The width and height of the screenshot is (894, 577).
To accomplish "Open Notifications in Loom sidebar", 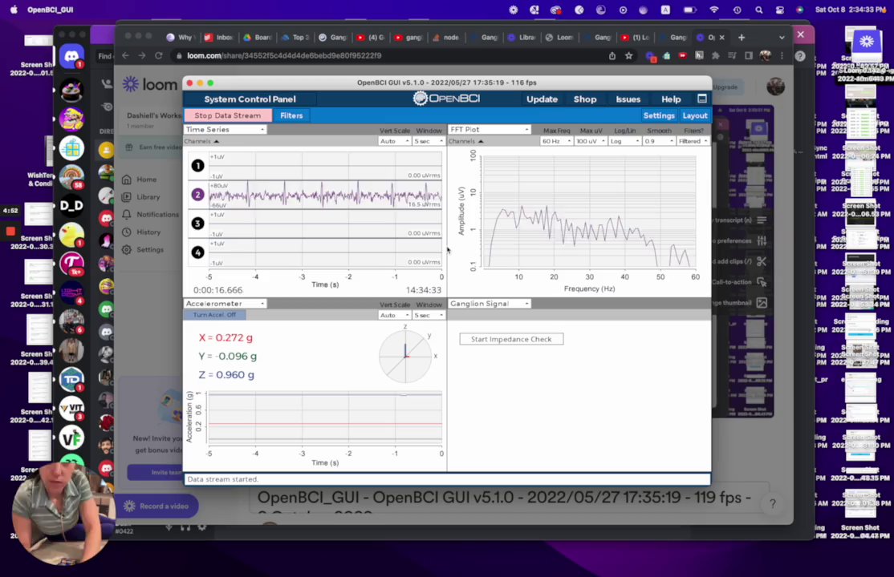I will click(x=151, y=215).
